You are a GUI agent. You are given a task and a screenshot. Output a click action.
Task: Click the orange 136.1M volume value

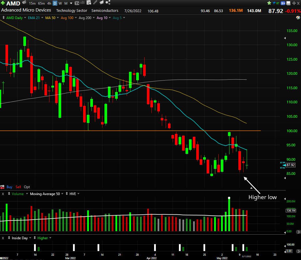click(236, 11)
